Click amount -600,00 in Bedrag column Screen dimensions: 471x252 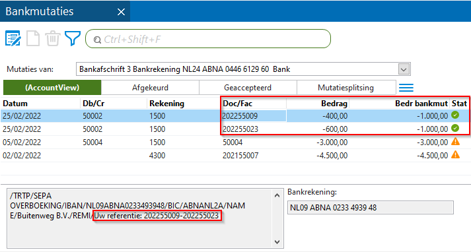click(x=335, y=129)
